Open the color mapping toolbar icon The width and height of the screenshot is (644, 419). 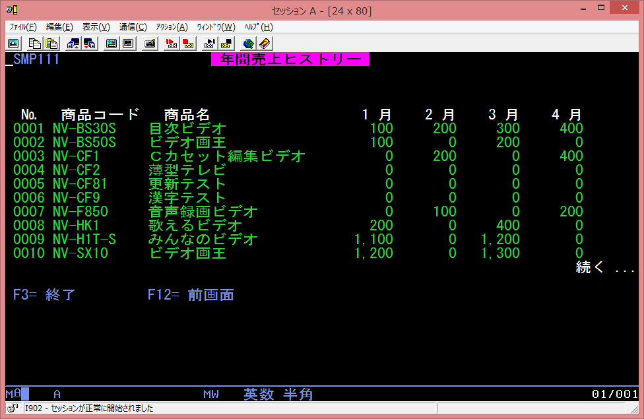point(128,44)
